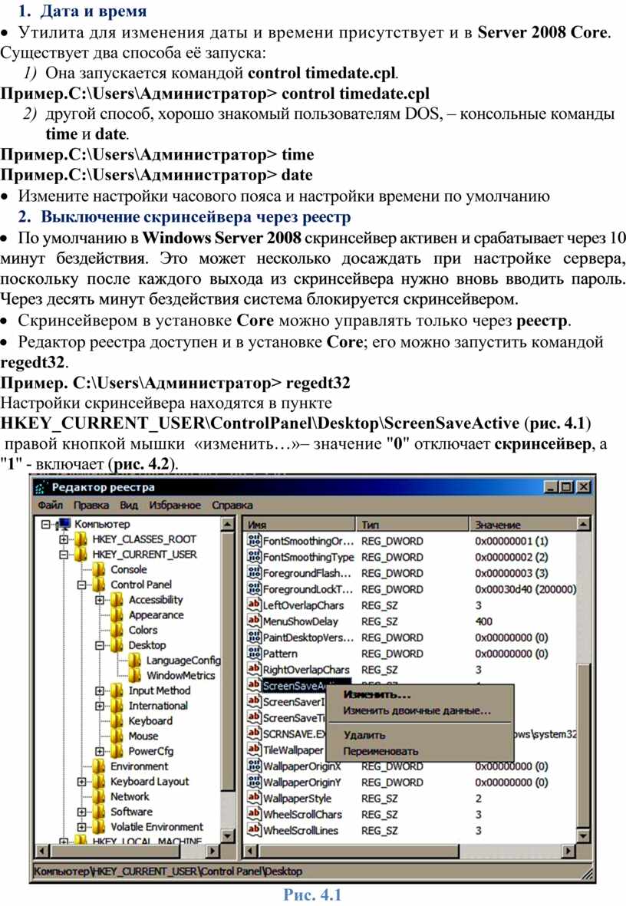Close the Редактор реестра window
Image resolution: width=626 pixels, height=906 pixels.
(584, 487)
